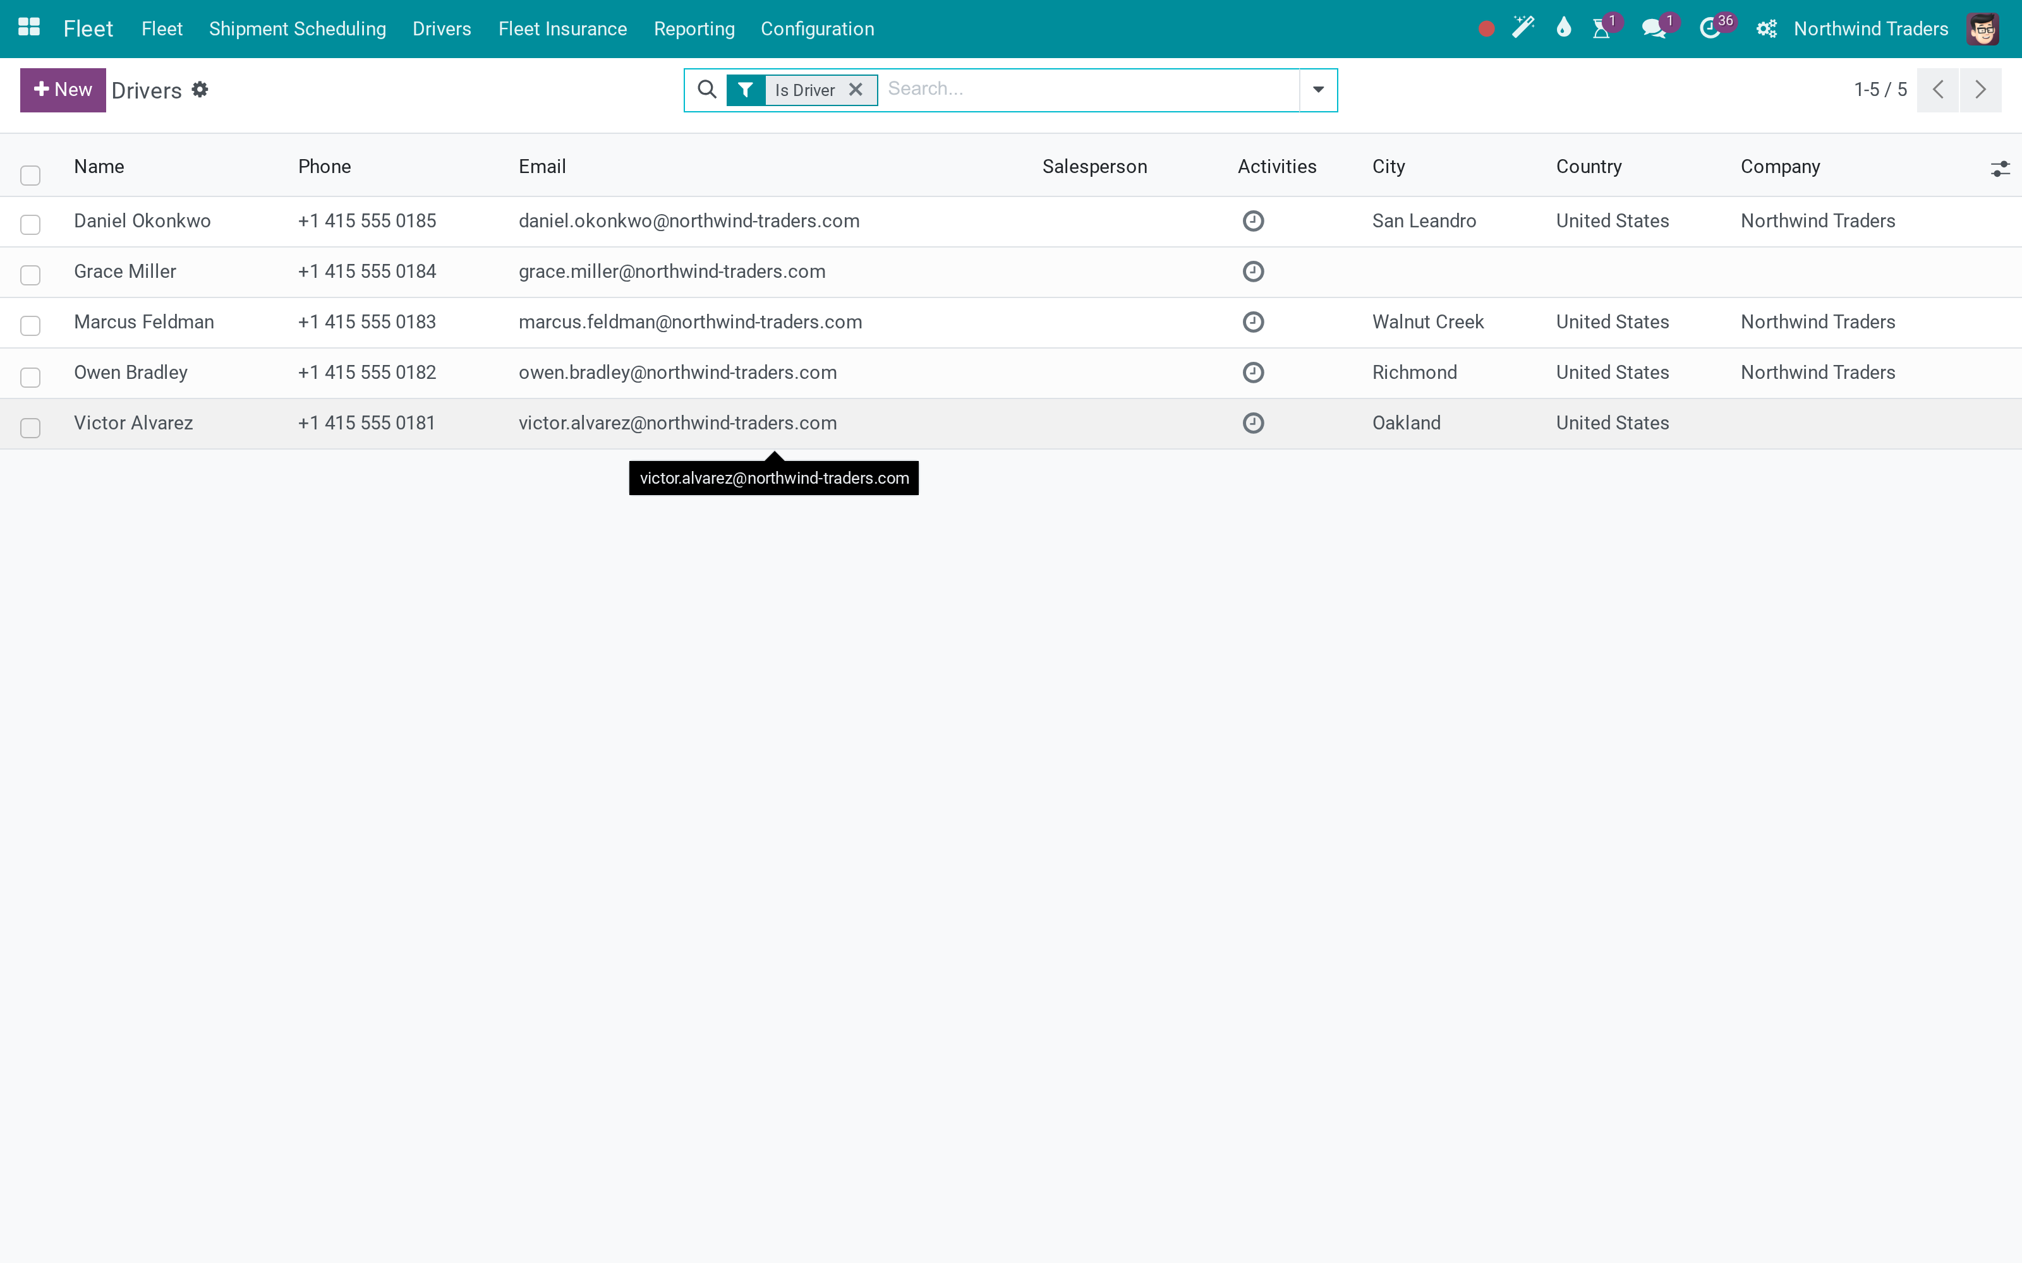Open activity clock for Owen Bradley
Image resolution: width=2022 pixels, height=1263 pixels.
point(1253,373)
